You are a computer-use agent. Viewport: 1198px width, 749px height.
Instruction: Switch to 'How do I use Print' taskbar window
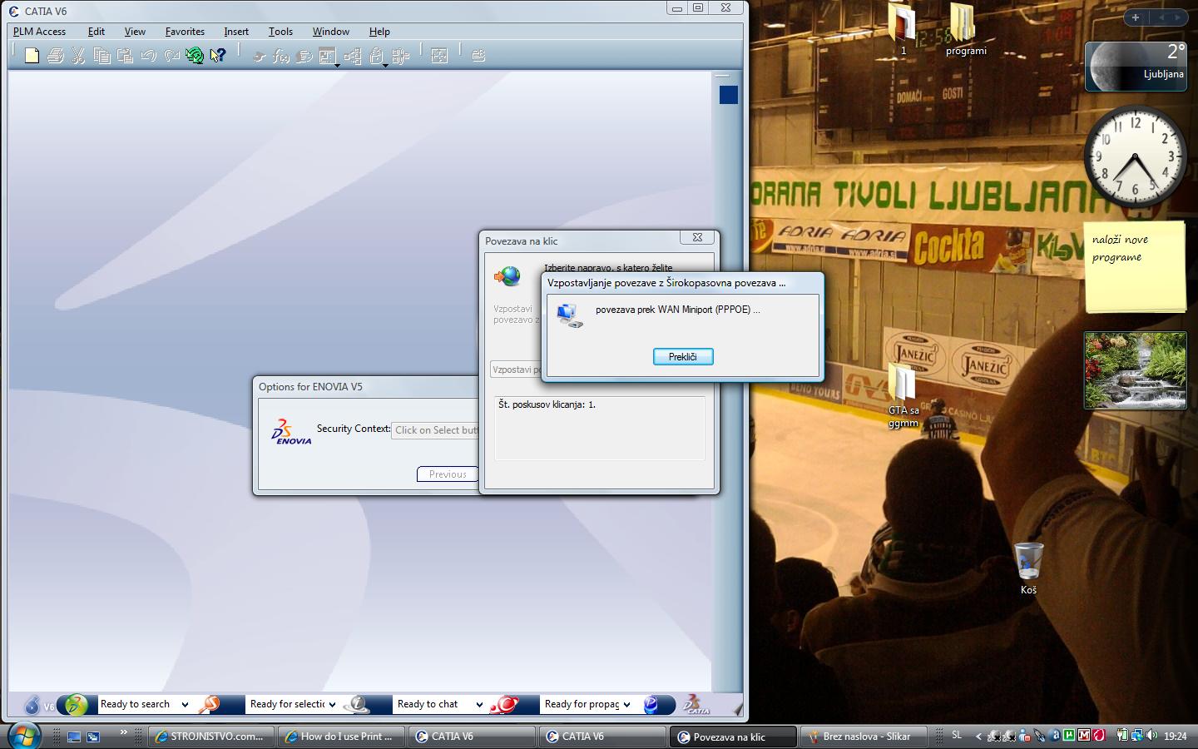click(x=341, y=737)
